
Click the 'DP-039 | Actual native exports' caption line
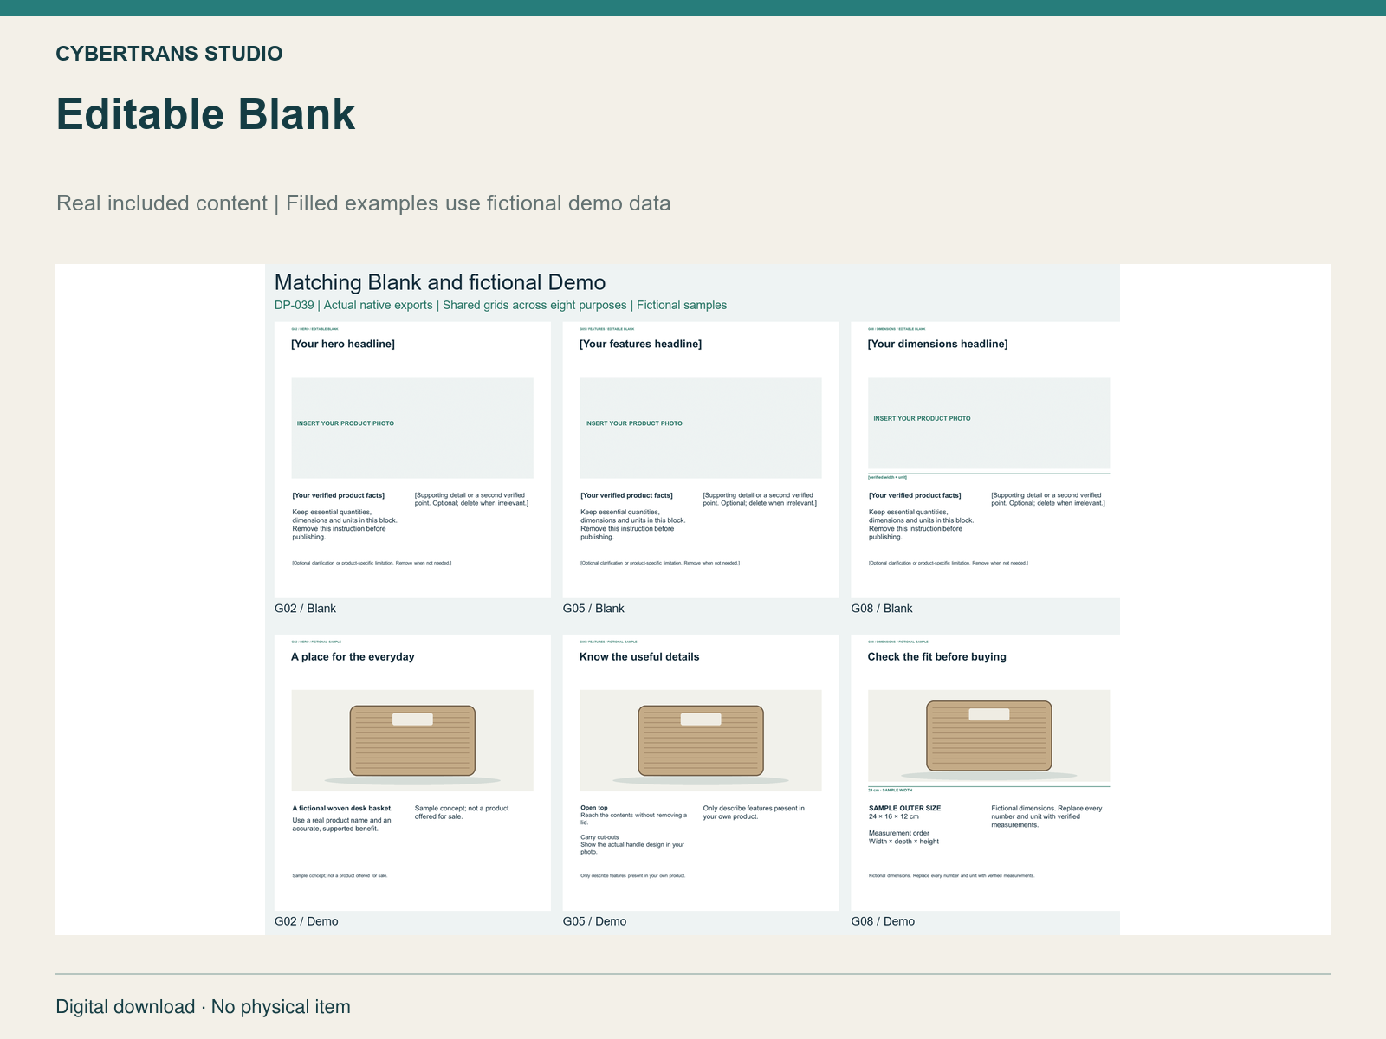pos(501,305)
